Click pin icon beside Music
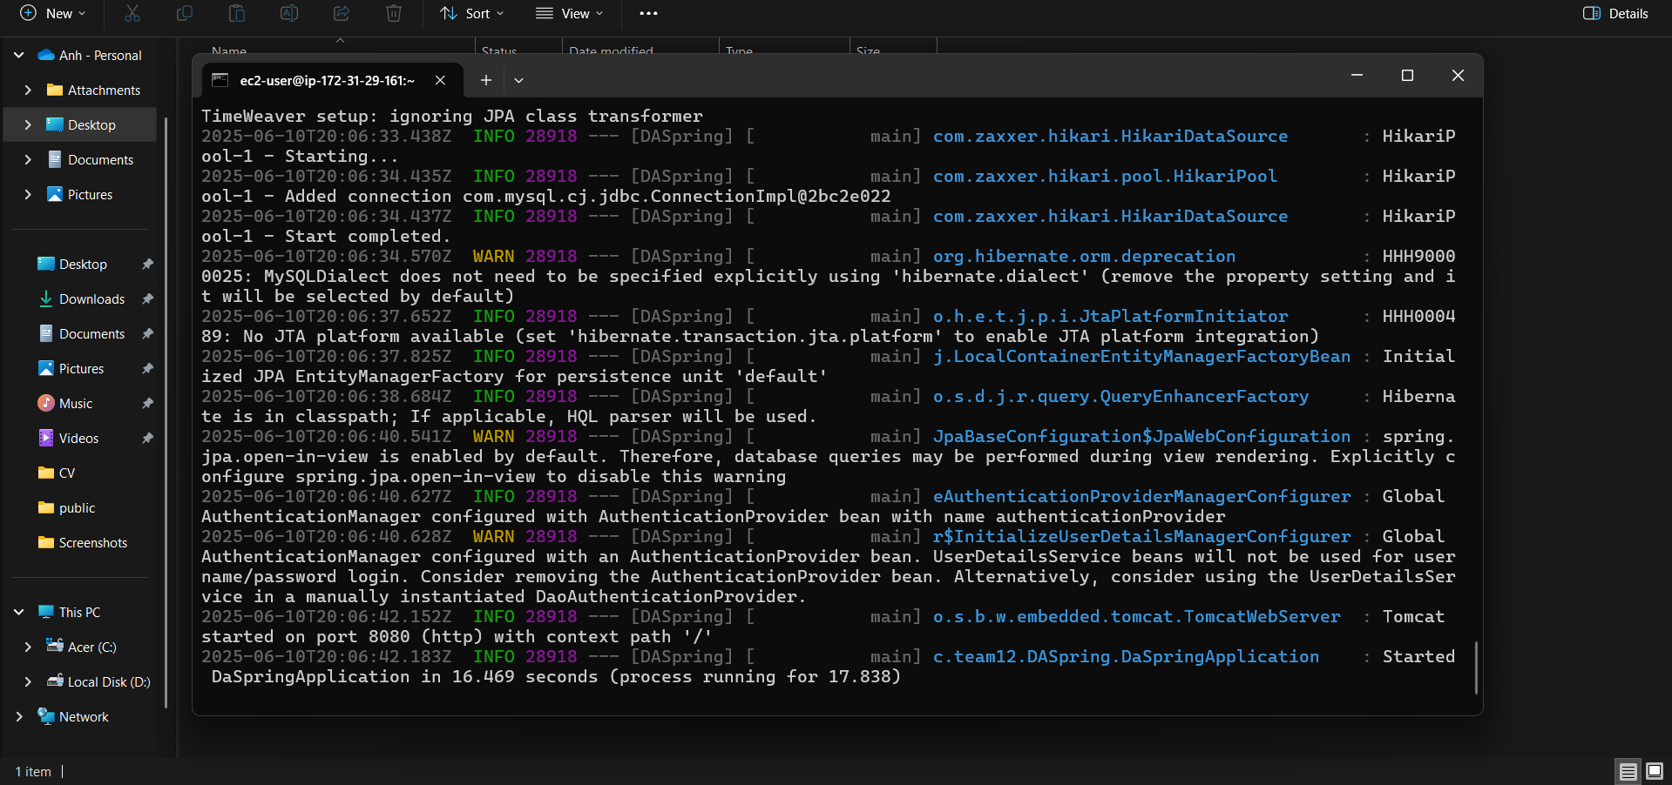 click(147, 403)
